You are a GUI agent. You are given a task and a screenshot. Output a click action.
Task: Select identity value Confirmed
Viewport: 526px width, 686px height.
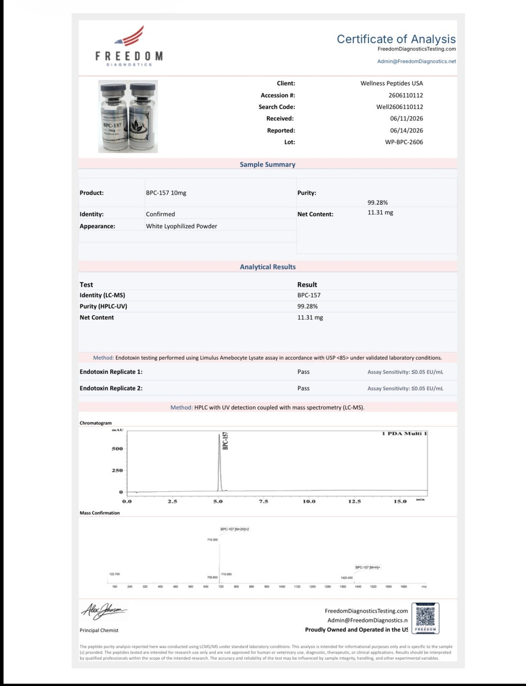click(x=160, y=214)
